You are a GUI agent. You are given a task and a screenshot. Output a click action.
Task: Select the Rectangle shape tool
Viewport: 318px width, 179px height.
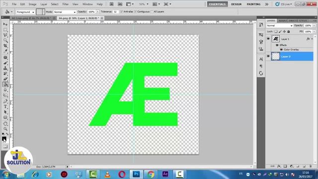tap(5, 117)
